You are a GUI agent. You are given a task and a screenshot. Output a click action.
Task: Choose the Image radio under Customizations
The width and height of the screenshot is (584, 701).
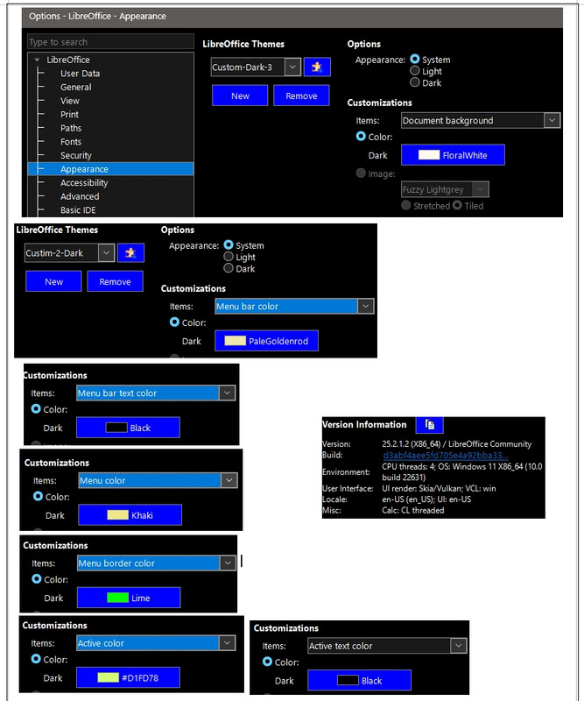pos(361,173)
